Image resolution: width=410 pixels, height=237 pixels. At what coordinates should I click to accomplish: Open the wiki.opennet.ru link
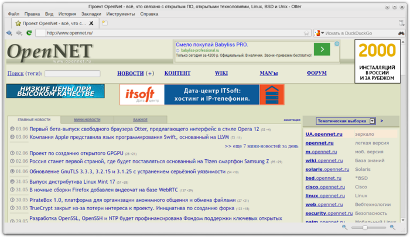324,160
